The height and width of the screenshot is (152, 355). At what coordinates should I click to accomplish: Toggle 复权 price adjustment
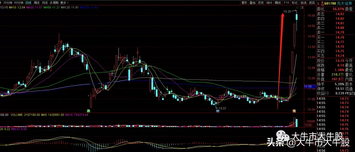[245, 2]
